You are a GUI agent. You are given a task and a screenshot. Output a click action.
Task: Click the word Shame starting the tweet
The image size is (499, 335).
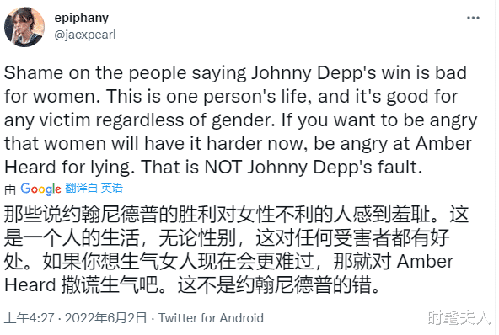(x=34, y=72)
